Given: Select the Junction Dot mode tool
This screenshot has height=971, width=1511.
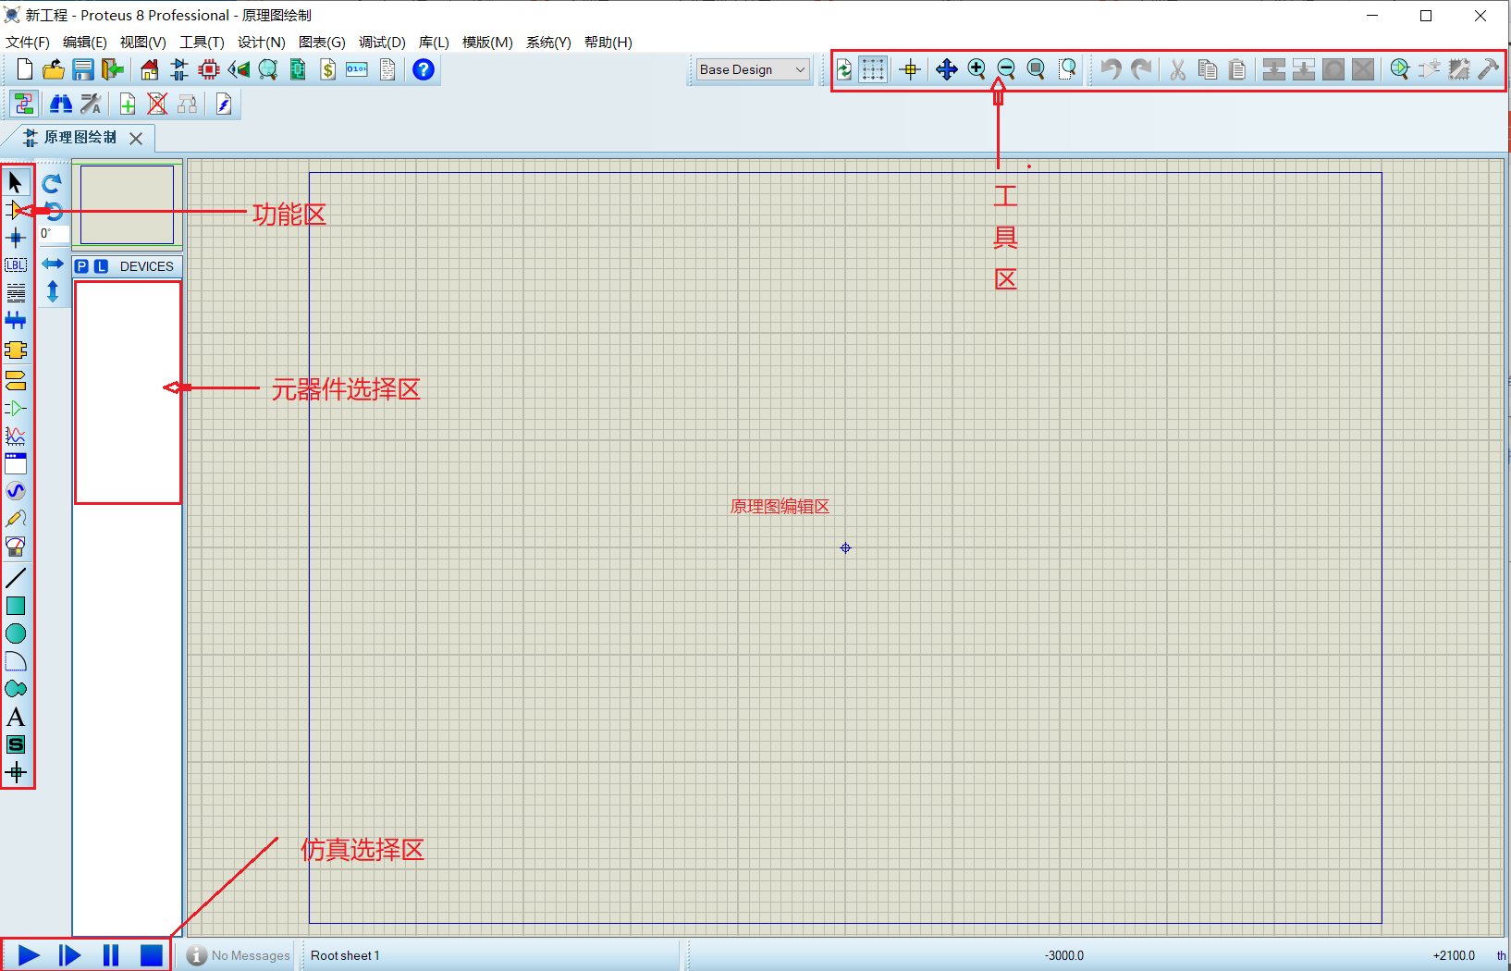Looking at the screenshot, I should pos(16,238).
